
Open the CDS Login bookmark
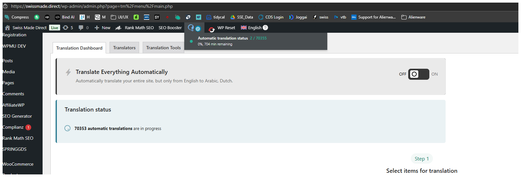[x=271, y=17]
